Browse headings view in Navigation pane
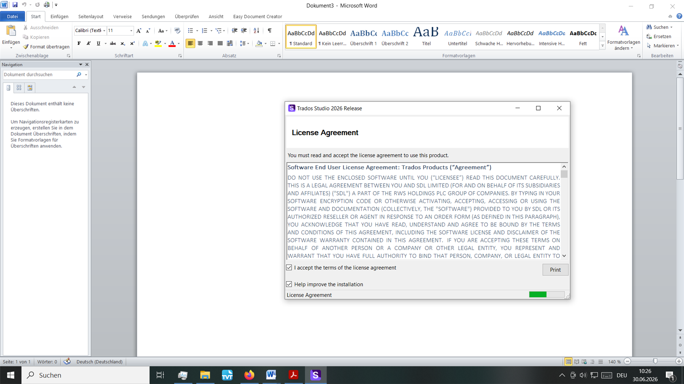The width and height of the screenshot is (684, 384). [x=8, y=88]
